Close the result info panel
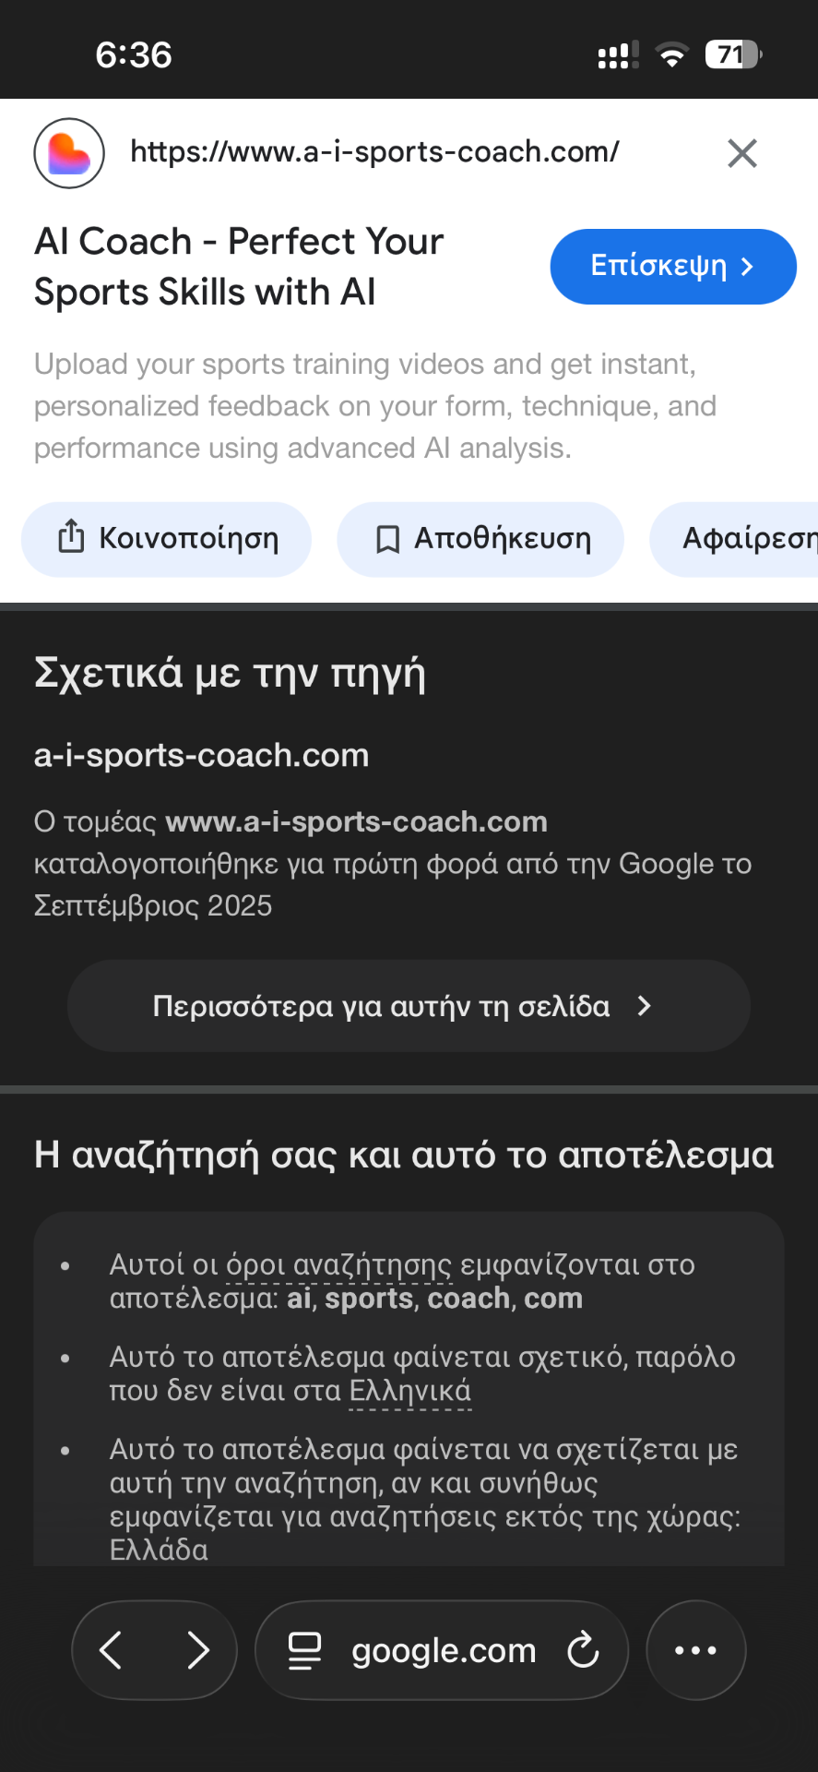Screen dimensions: 818x1772 point(741,153)
